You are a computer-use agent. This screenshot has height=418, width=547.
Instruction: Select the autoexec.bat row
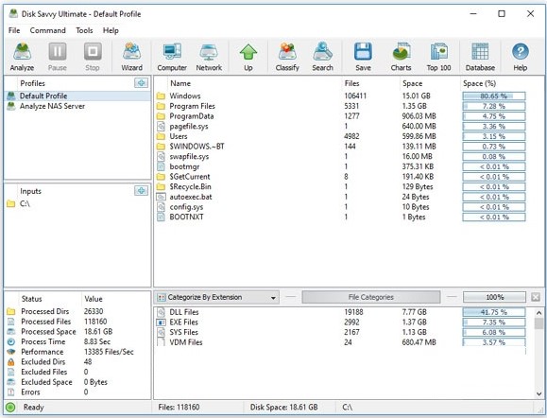point(342,197)
